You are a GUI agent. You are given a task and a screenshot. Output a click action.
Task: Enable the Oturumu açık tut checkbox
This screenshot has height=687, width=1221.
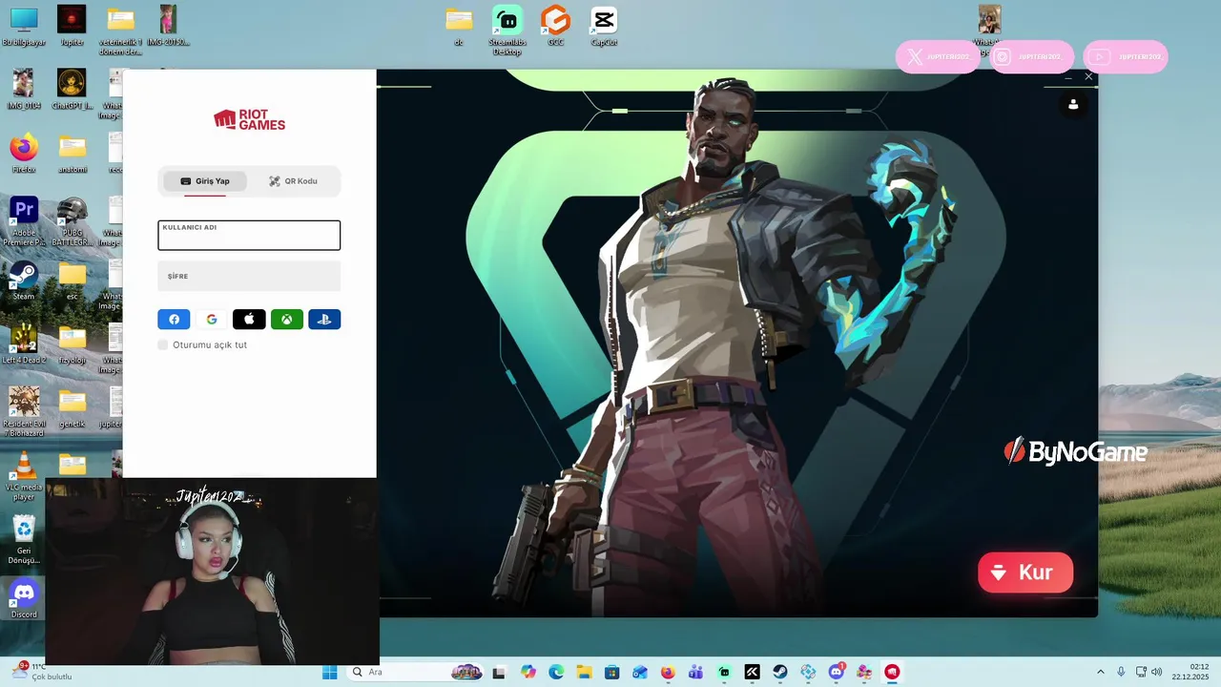point(163,344)
